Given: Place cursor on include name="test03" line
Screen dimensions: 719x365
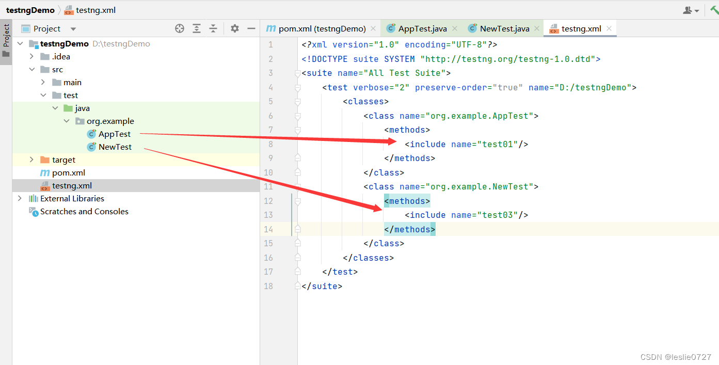Looking at the screenshot, I should tap(467, 215).
